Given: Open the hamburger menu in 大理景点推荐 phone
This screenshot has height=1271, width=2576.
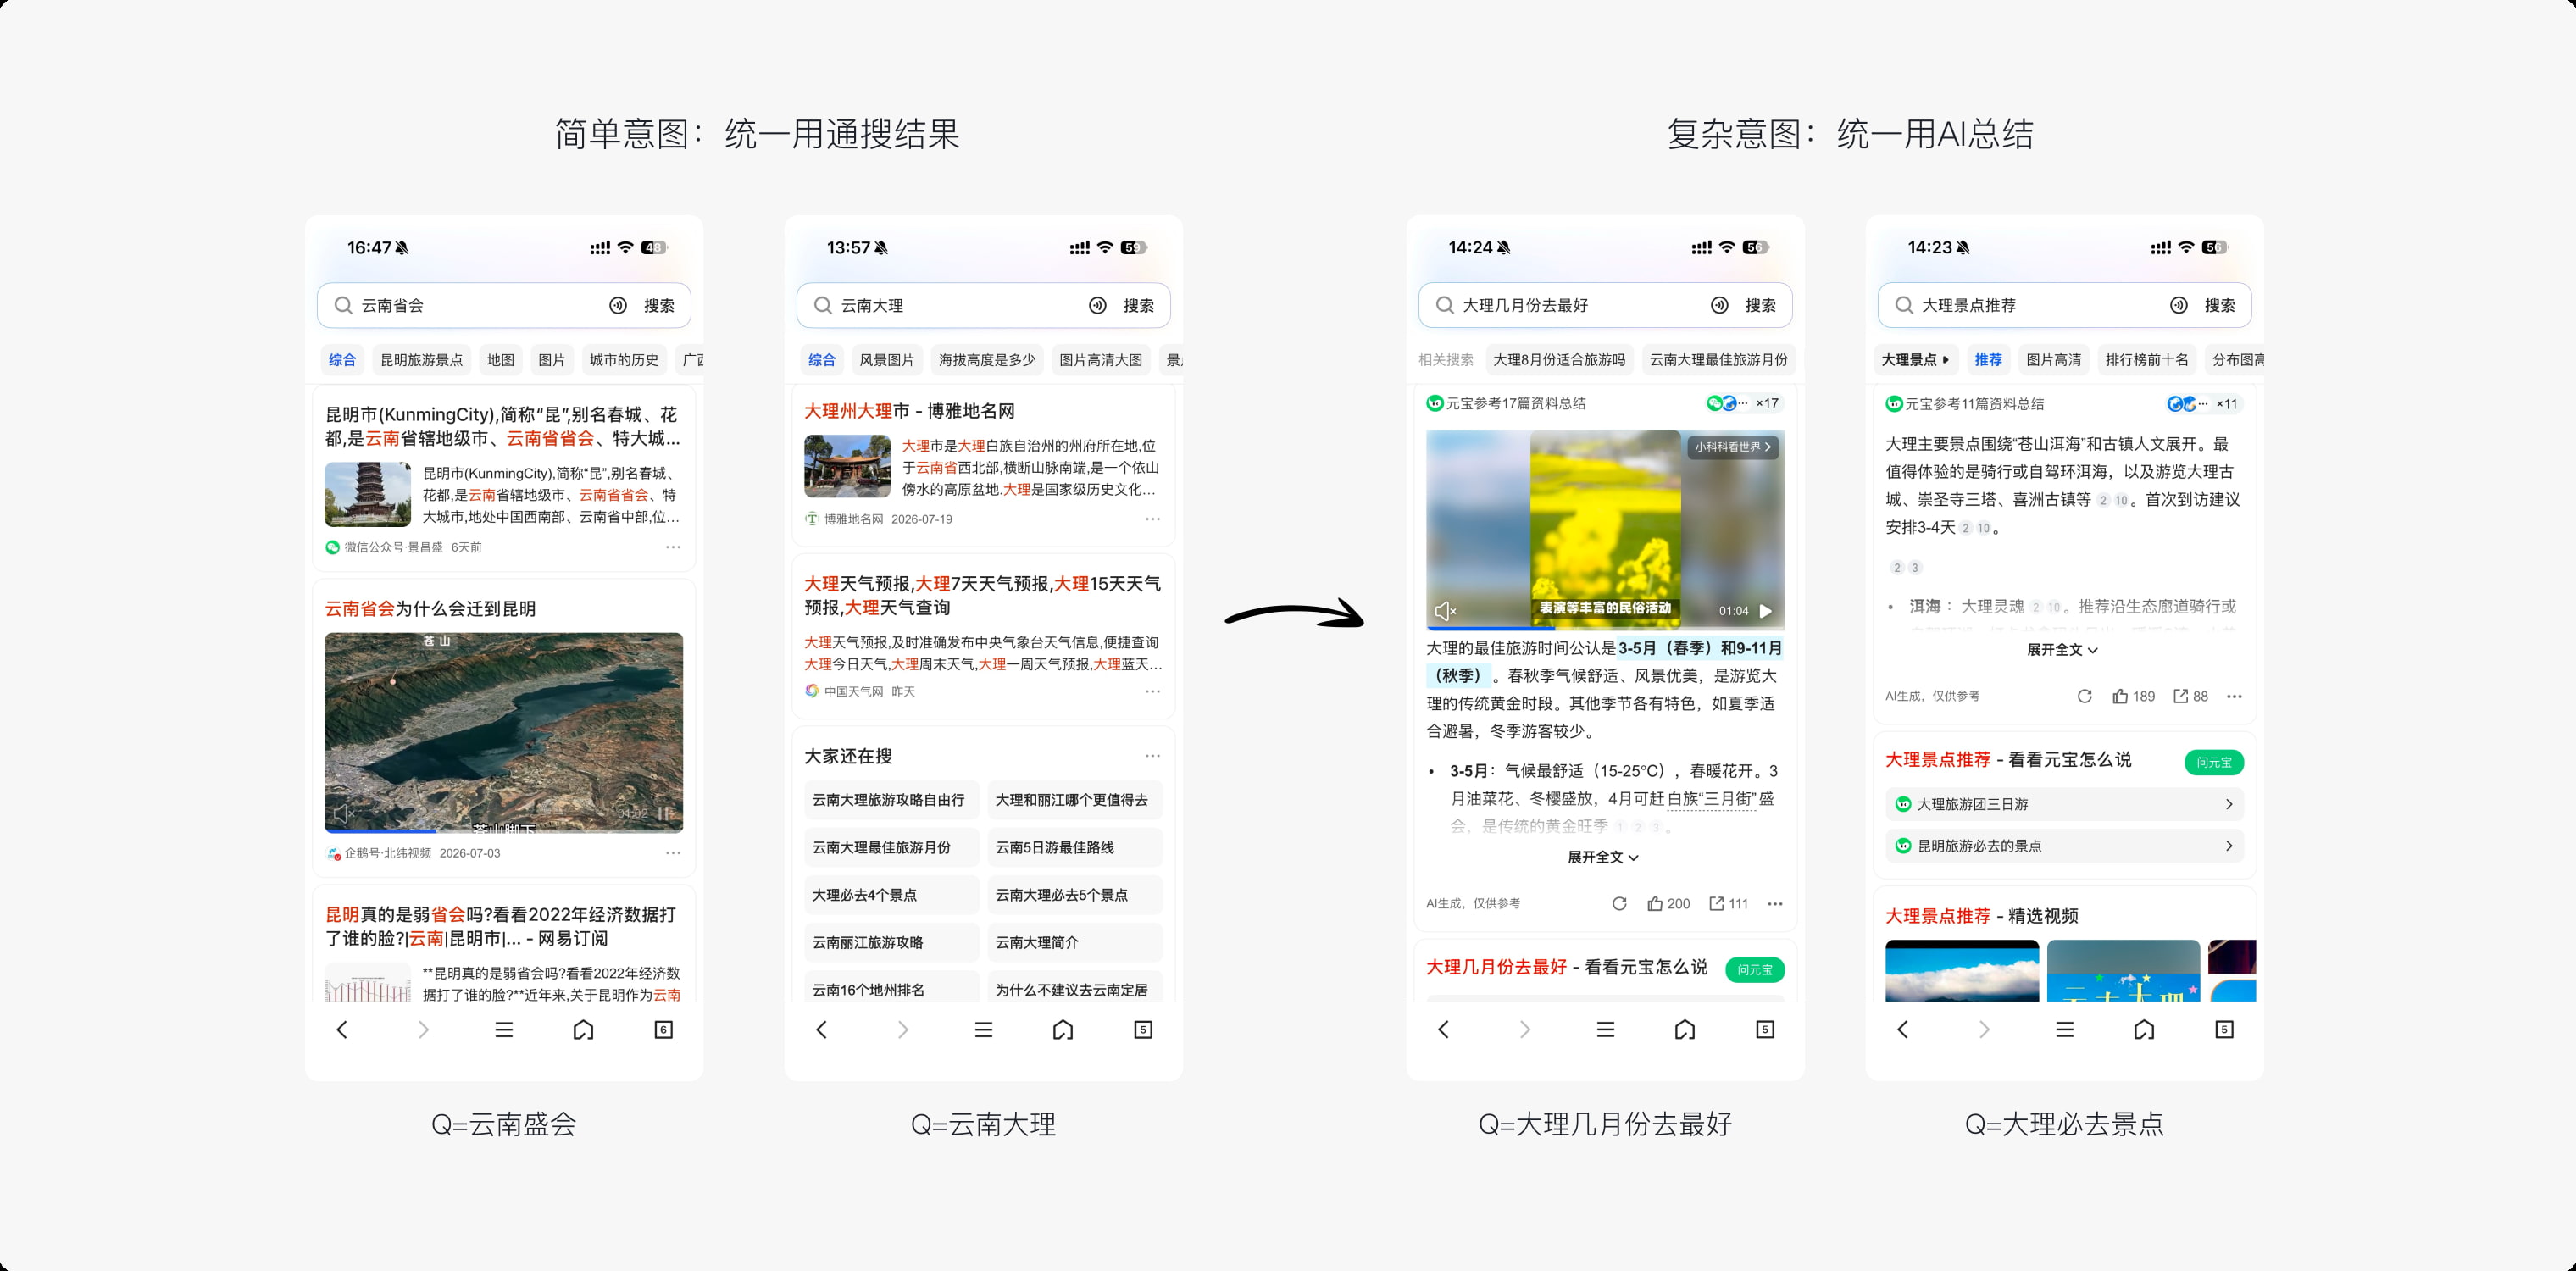Looking at the screenshot, I should 2064,1029.
